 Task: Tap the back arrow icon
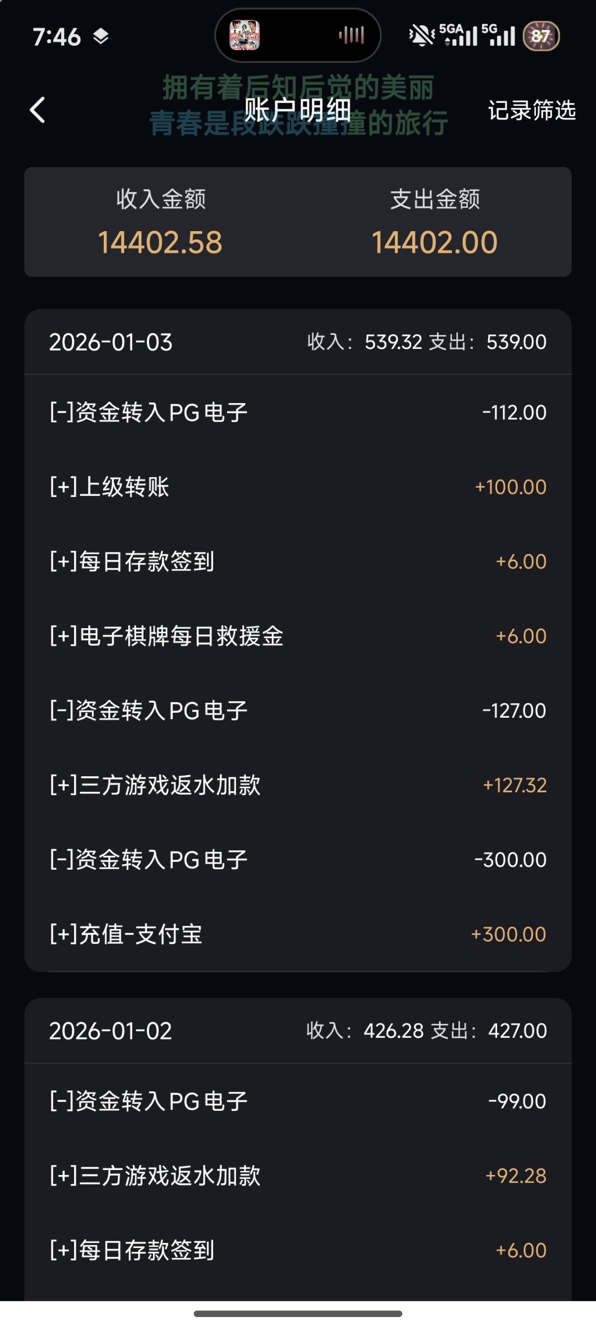[38, 110]
